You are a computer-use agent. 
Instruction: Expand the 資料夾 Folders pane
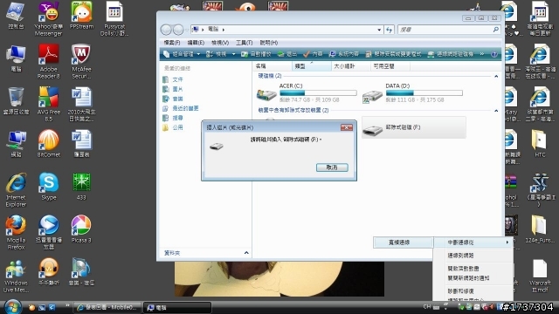(246, 253)
